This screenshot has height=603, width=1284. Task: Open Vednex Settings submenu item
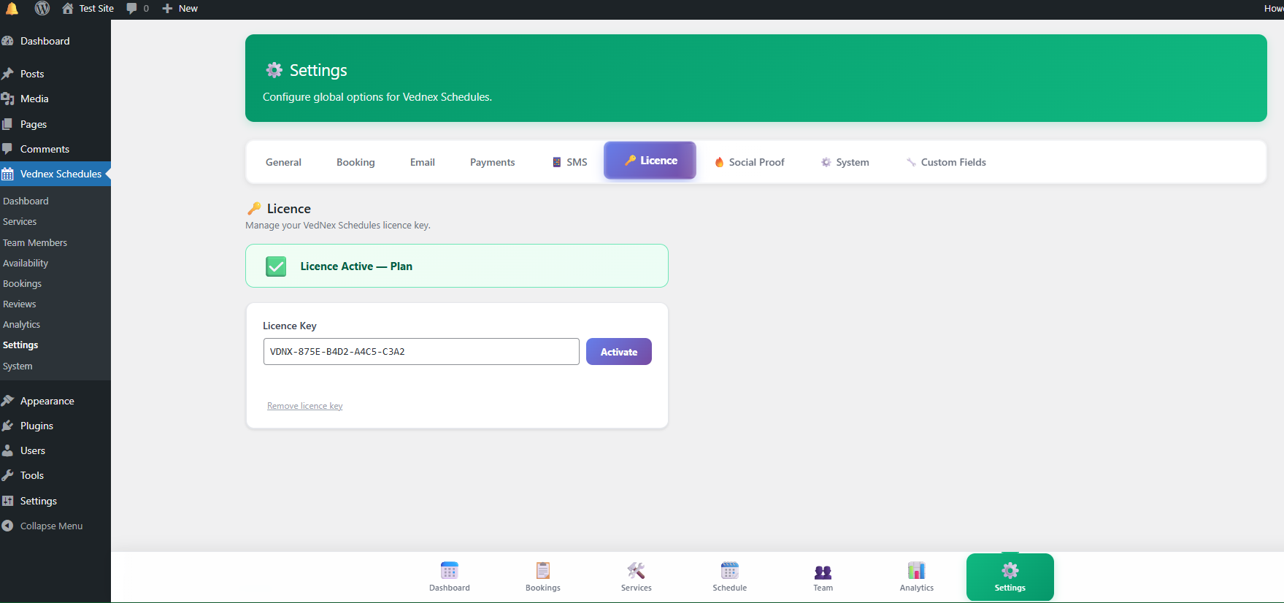[x=20, y=345]
